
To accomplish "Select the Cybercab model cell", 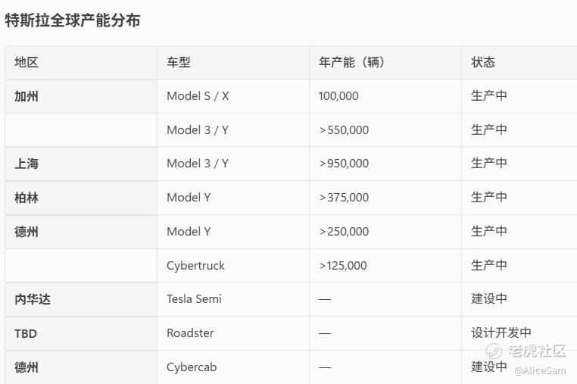I will 192,367.
